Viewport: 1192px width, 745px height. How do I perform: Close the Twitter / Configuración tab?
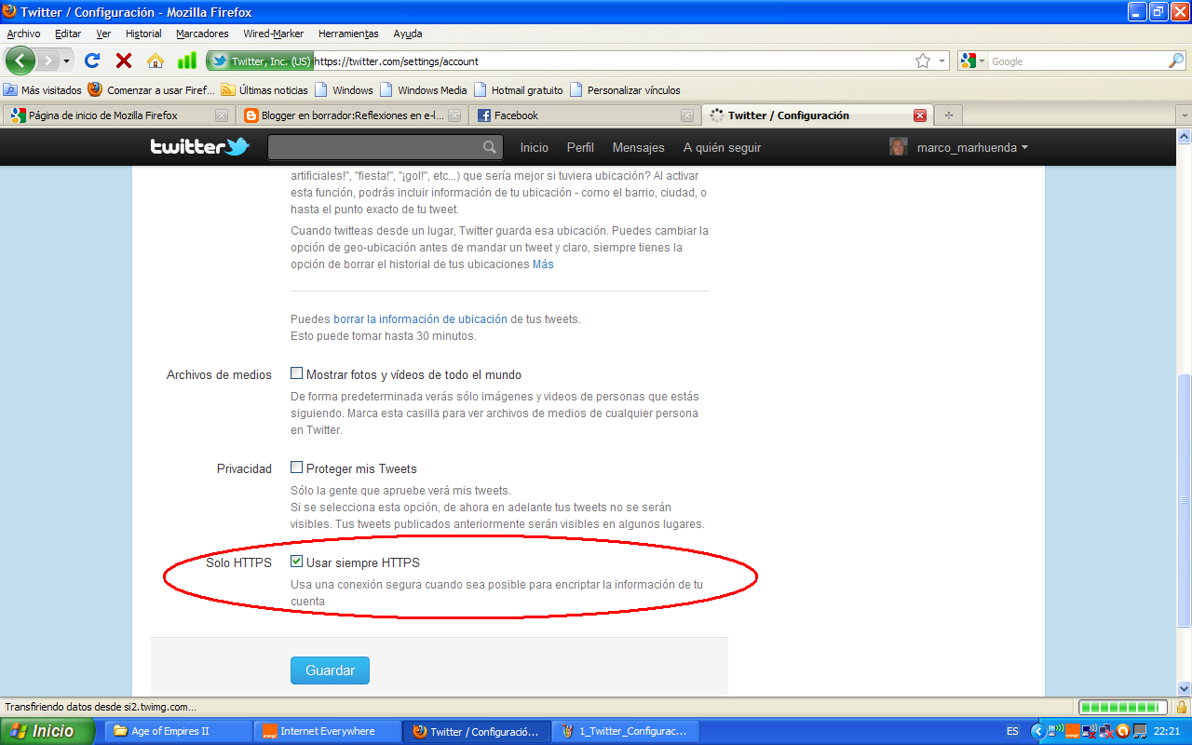coord(920,115)
